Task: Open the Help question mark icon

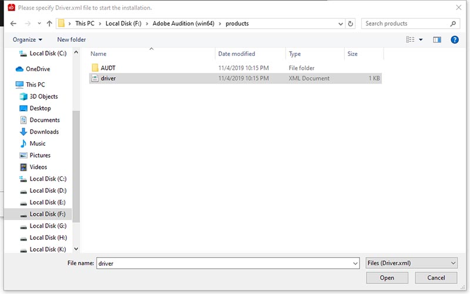Action: pos(454,39)
